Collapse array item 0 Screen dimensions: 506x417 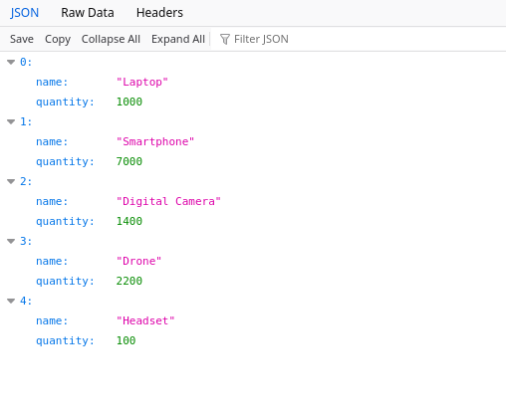click(x=11, y=62)
